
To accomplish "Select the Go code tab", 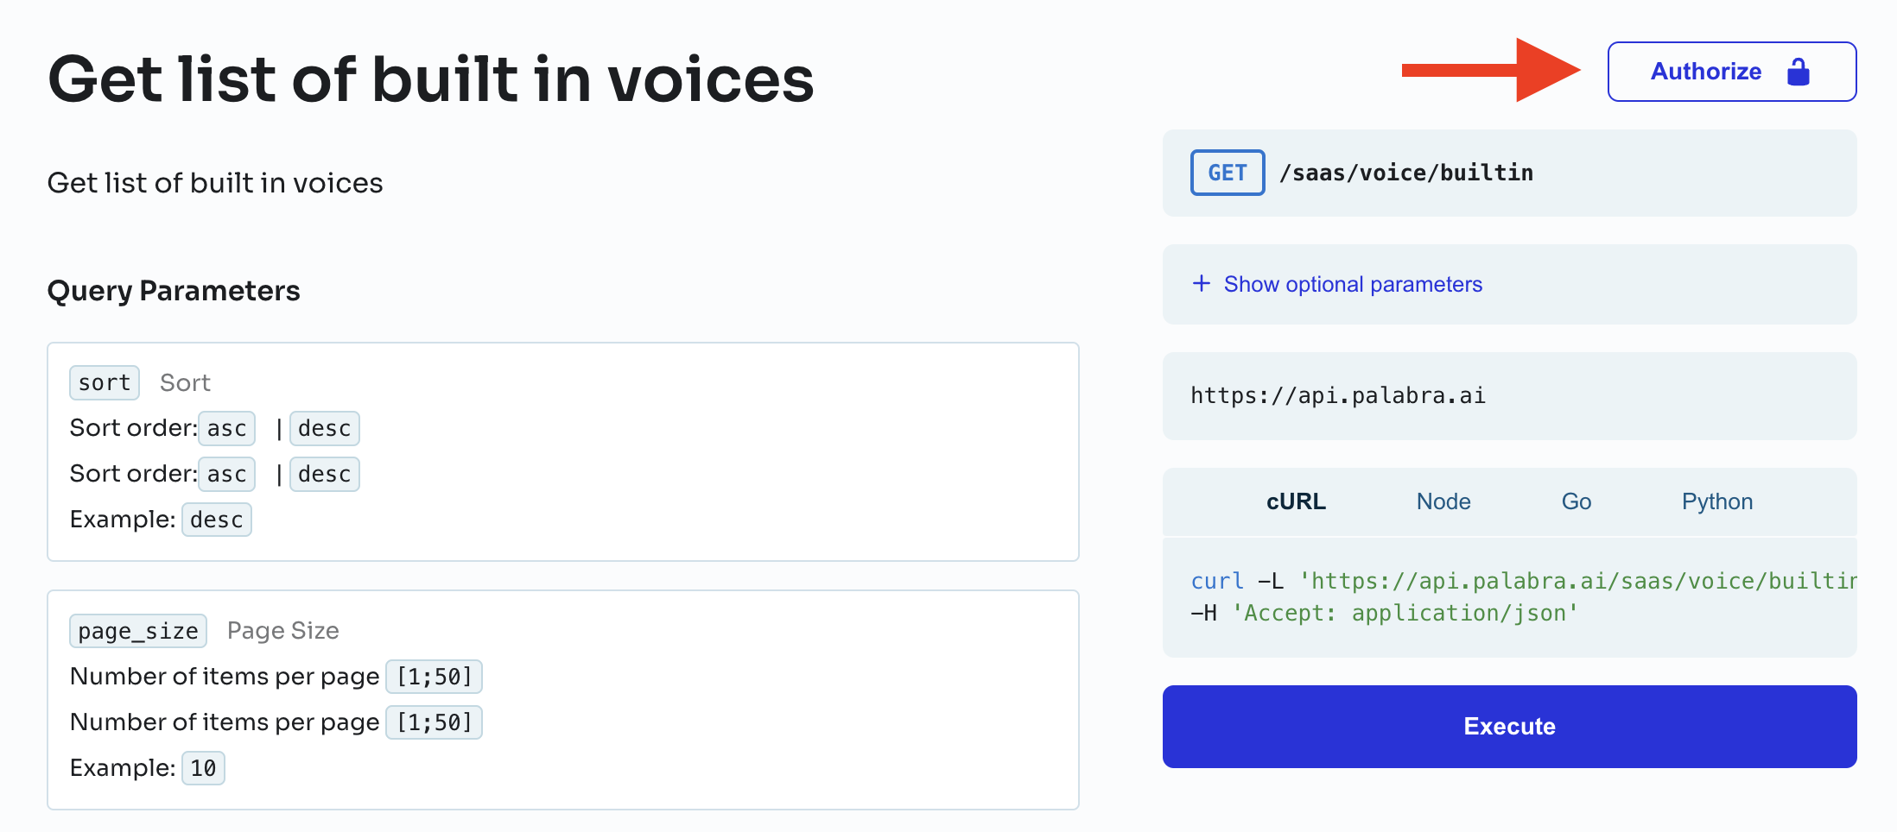I will [x=1576, y=501].
